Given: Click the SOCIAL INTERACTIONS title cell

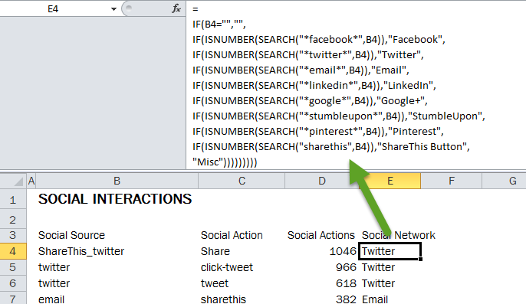Looking at the screenshot, I should pyautogui.click(x=115, y=199).
